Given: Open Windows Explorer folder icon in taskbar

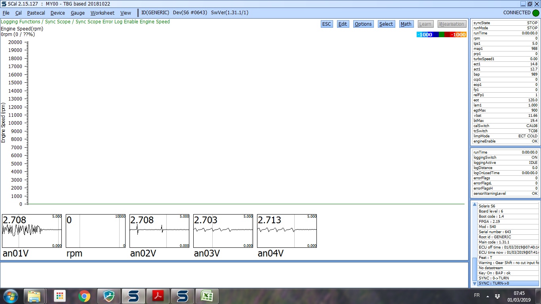Looking at the screenshot, I should click(34, 296).
